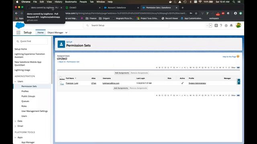
Task: Switch to the CircleCI browser tab
Action: coord(83,8)
